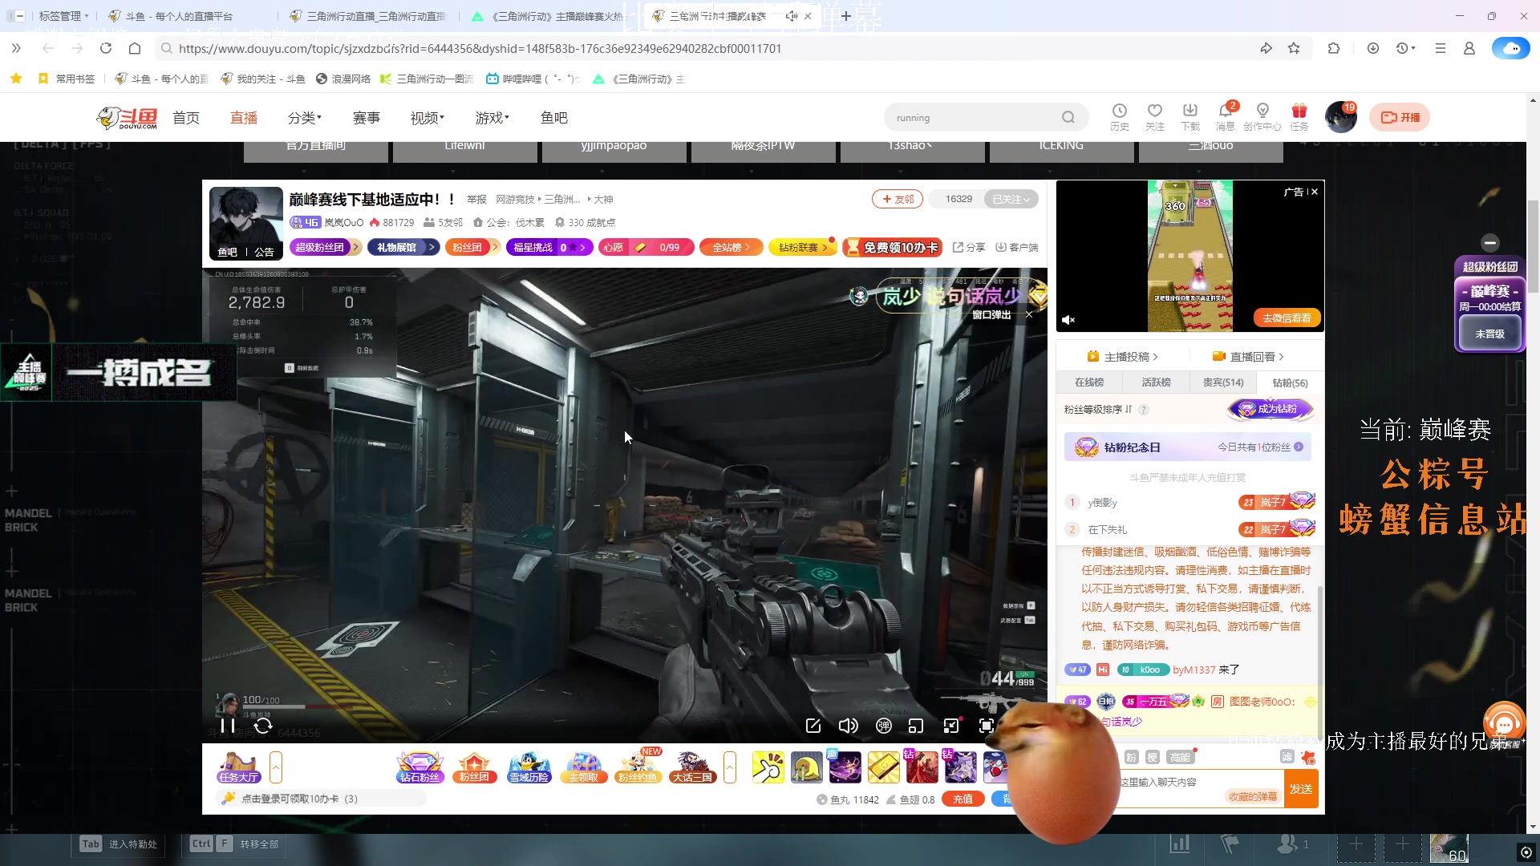Open 关注 heart icon in header
Screen dimensions: 1540x866
pos(1155,117)
